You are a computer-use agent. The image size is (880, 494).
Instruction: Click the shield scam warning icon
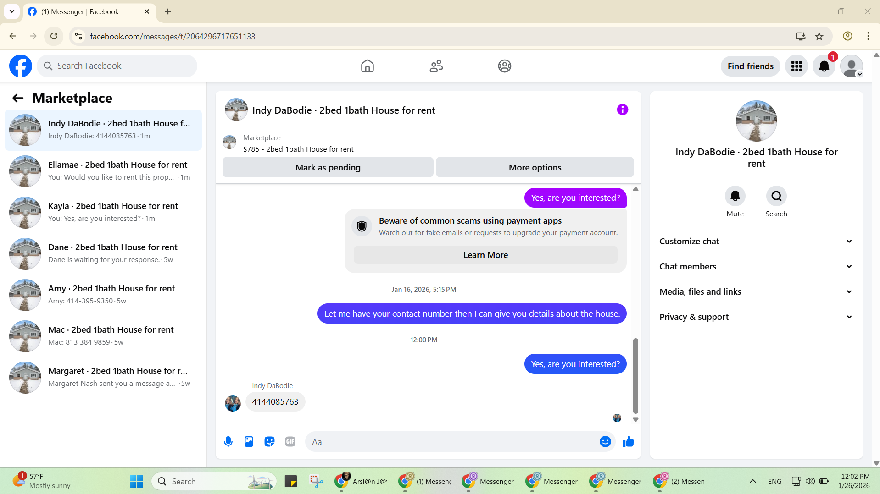362,226
